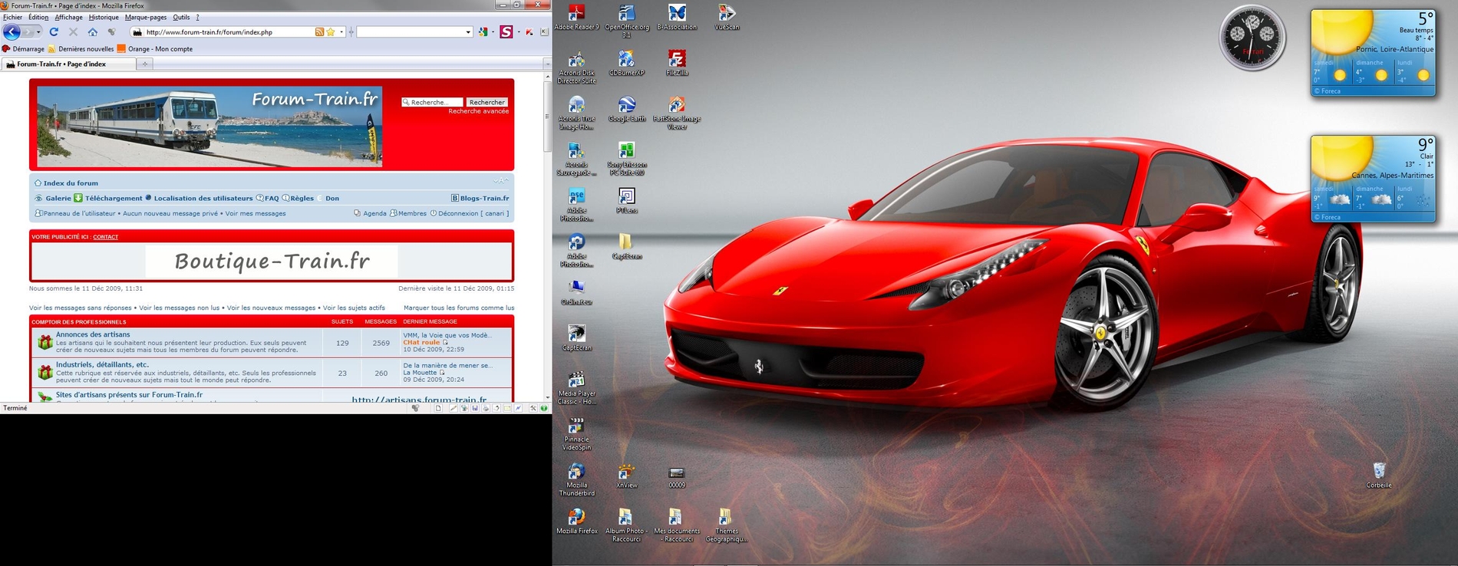Click the Firefox page vertical scrollbar

(x=547, y=115)
